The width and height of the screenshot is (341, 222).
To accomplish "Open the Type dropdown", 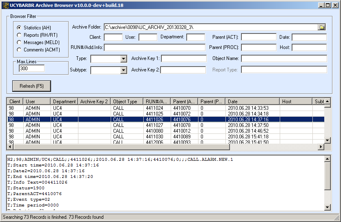I will pyautogui.click(x=123, y=59).
